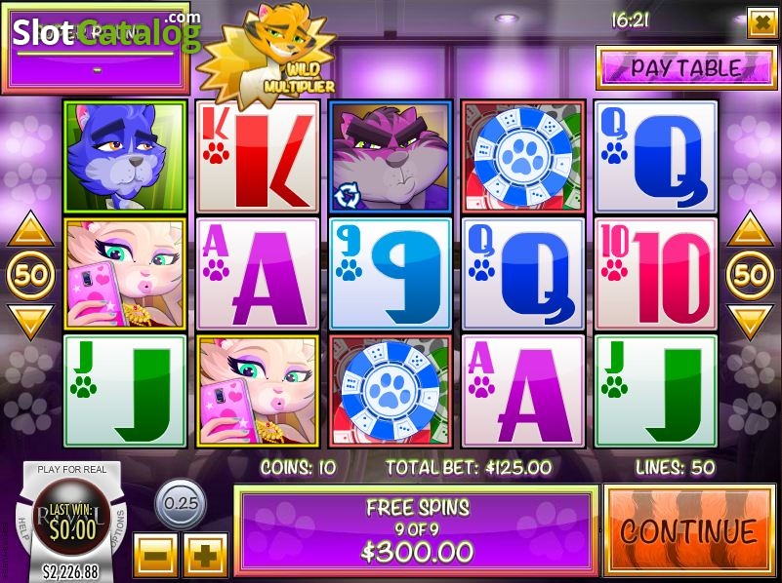Lower coin count with minus button
The width and height of the screenshot is (782, 583).
point(155,555)
